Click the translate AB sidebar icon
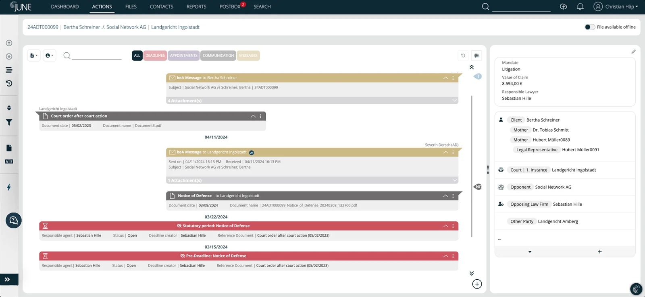The image size is (645, 297). click(x=9, y=161)
